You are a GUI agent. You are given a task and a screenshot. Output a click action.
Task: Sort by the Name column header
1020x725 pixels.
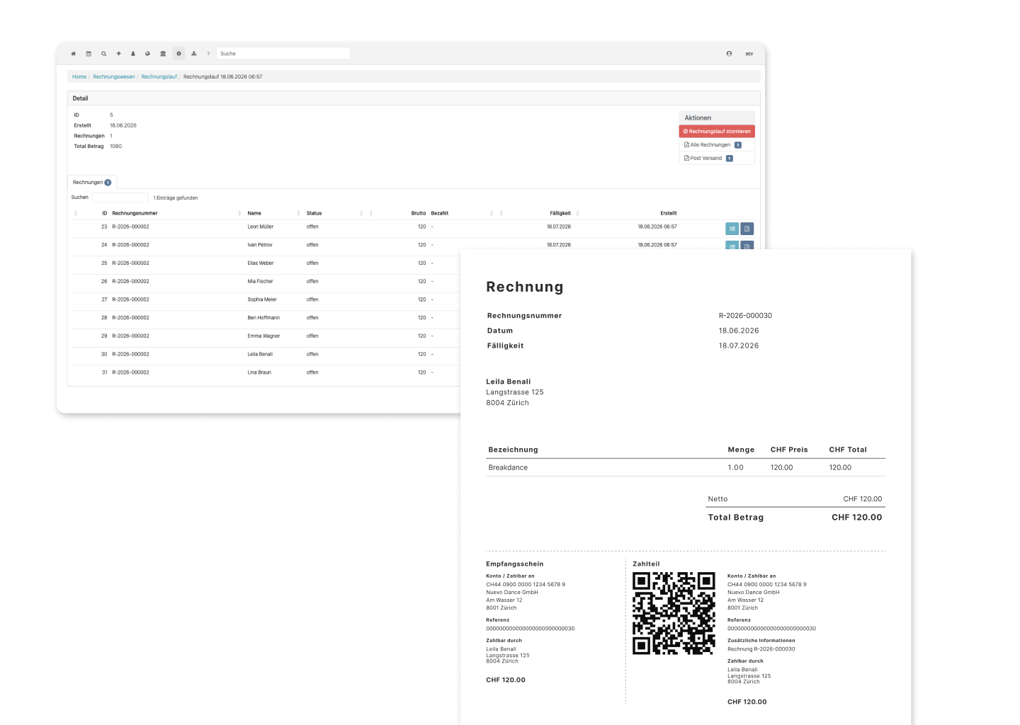pos(254,213)
